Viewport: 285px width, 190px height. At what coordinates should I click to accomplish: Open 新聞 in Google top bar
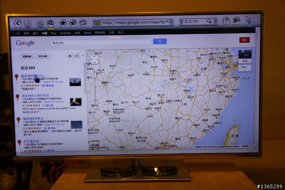[x=77, y=33]
